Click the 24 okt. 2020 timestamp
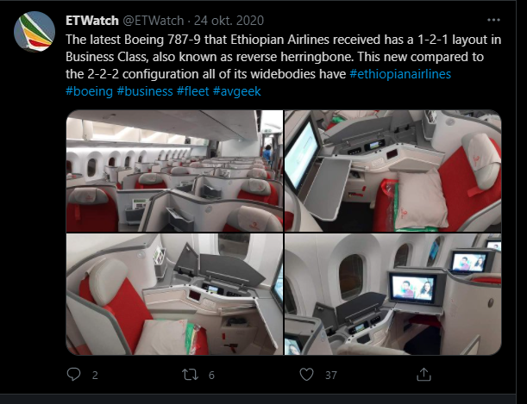 (x=229, y=21)
